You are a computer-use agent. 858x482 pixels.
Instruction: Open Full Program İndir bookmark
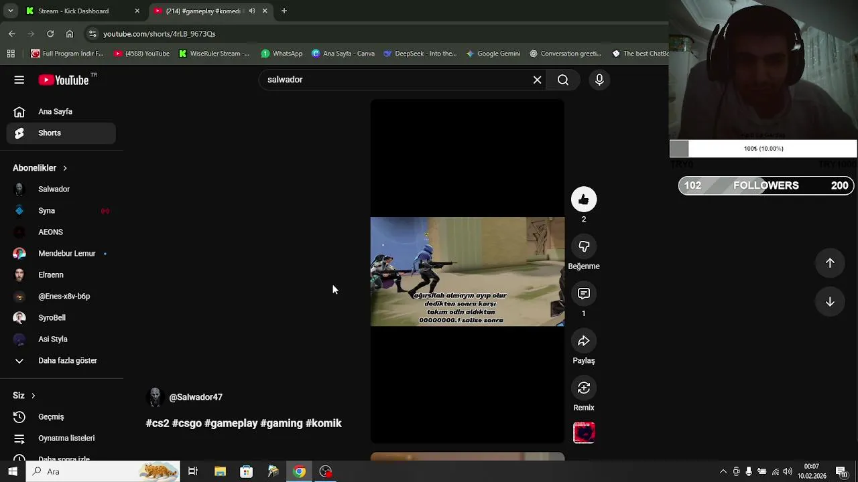point(67,54)
